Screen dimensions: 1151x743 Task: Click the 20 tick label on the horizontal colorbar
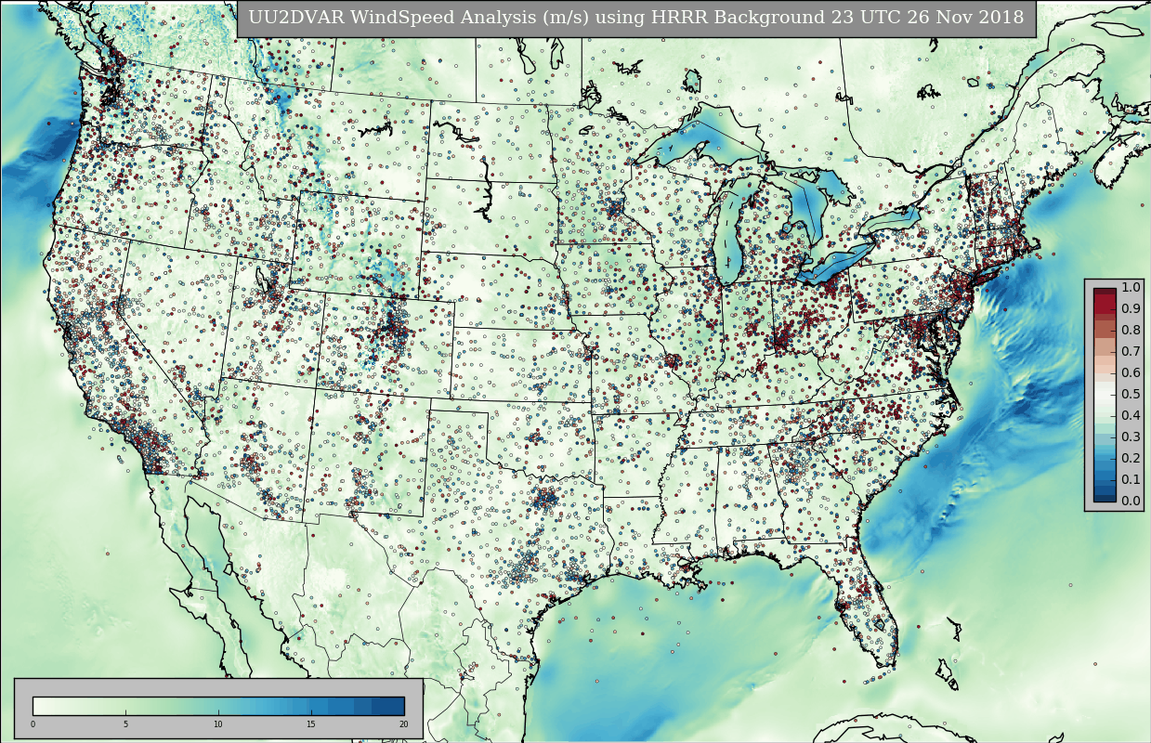(x=403, y=724)
